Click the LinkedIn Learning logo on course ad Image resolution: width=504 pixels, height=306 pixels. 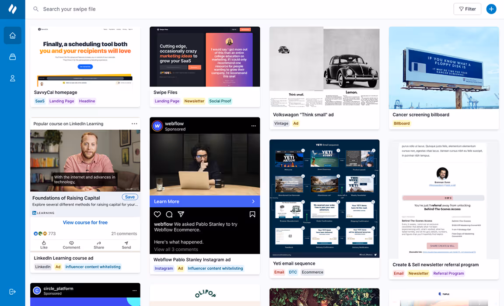click(x=43, y=213)
